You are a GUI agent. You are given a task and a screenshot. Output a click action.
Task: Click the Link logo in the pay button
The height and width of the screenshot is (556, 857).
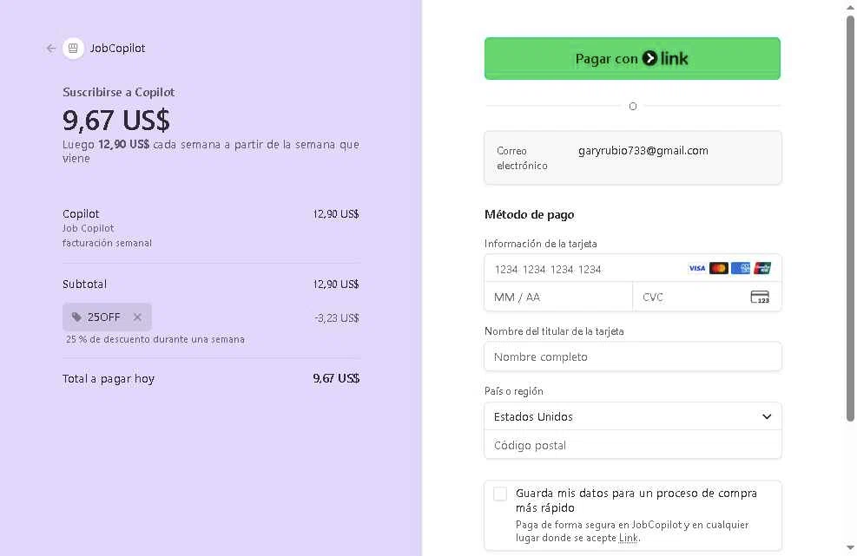(665, 58)
